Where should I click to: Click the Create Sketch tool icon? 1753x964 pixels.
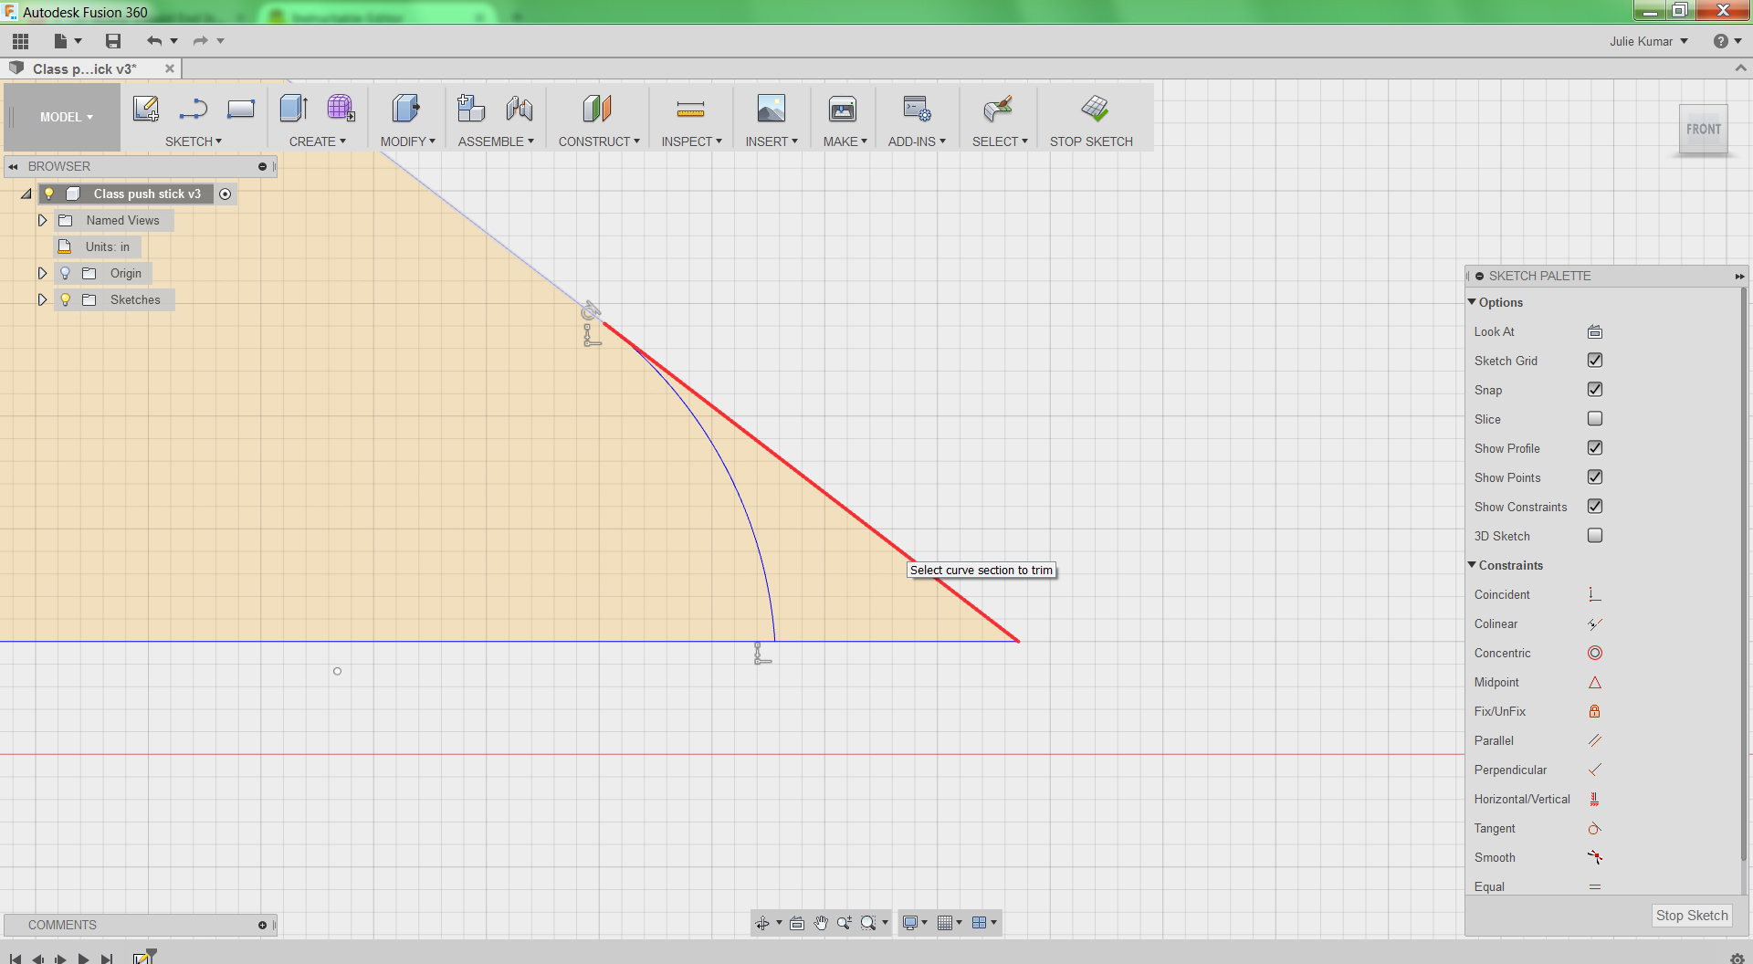tap(146, 109)
